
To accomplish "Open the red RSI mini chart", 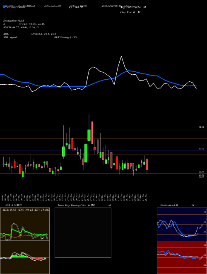I will (182, 257).
